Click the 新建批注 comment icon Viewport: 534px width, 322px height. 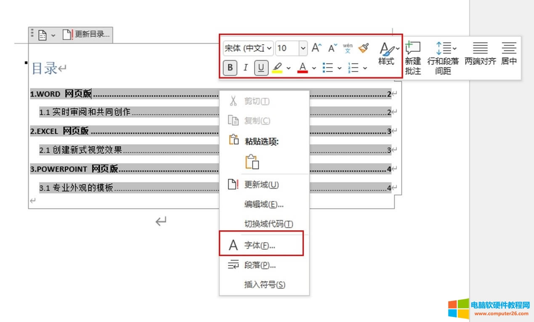(x=413, y=48)
